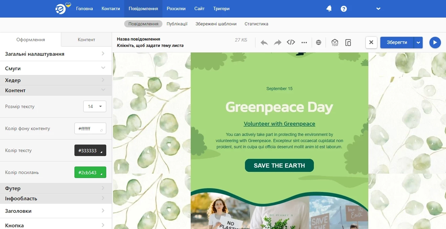The image size is (446, 229).
Task: Open the text size dropdown showing 14
Action: 95,106
